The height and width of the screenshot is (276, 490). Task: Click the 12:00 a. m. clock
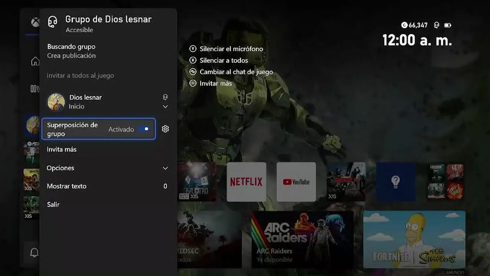417,40
